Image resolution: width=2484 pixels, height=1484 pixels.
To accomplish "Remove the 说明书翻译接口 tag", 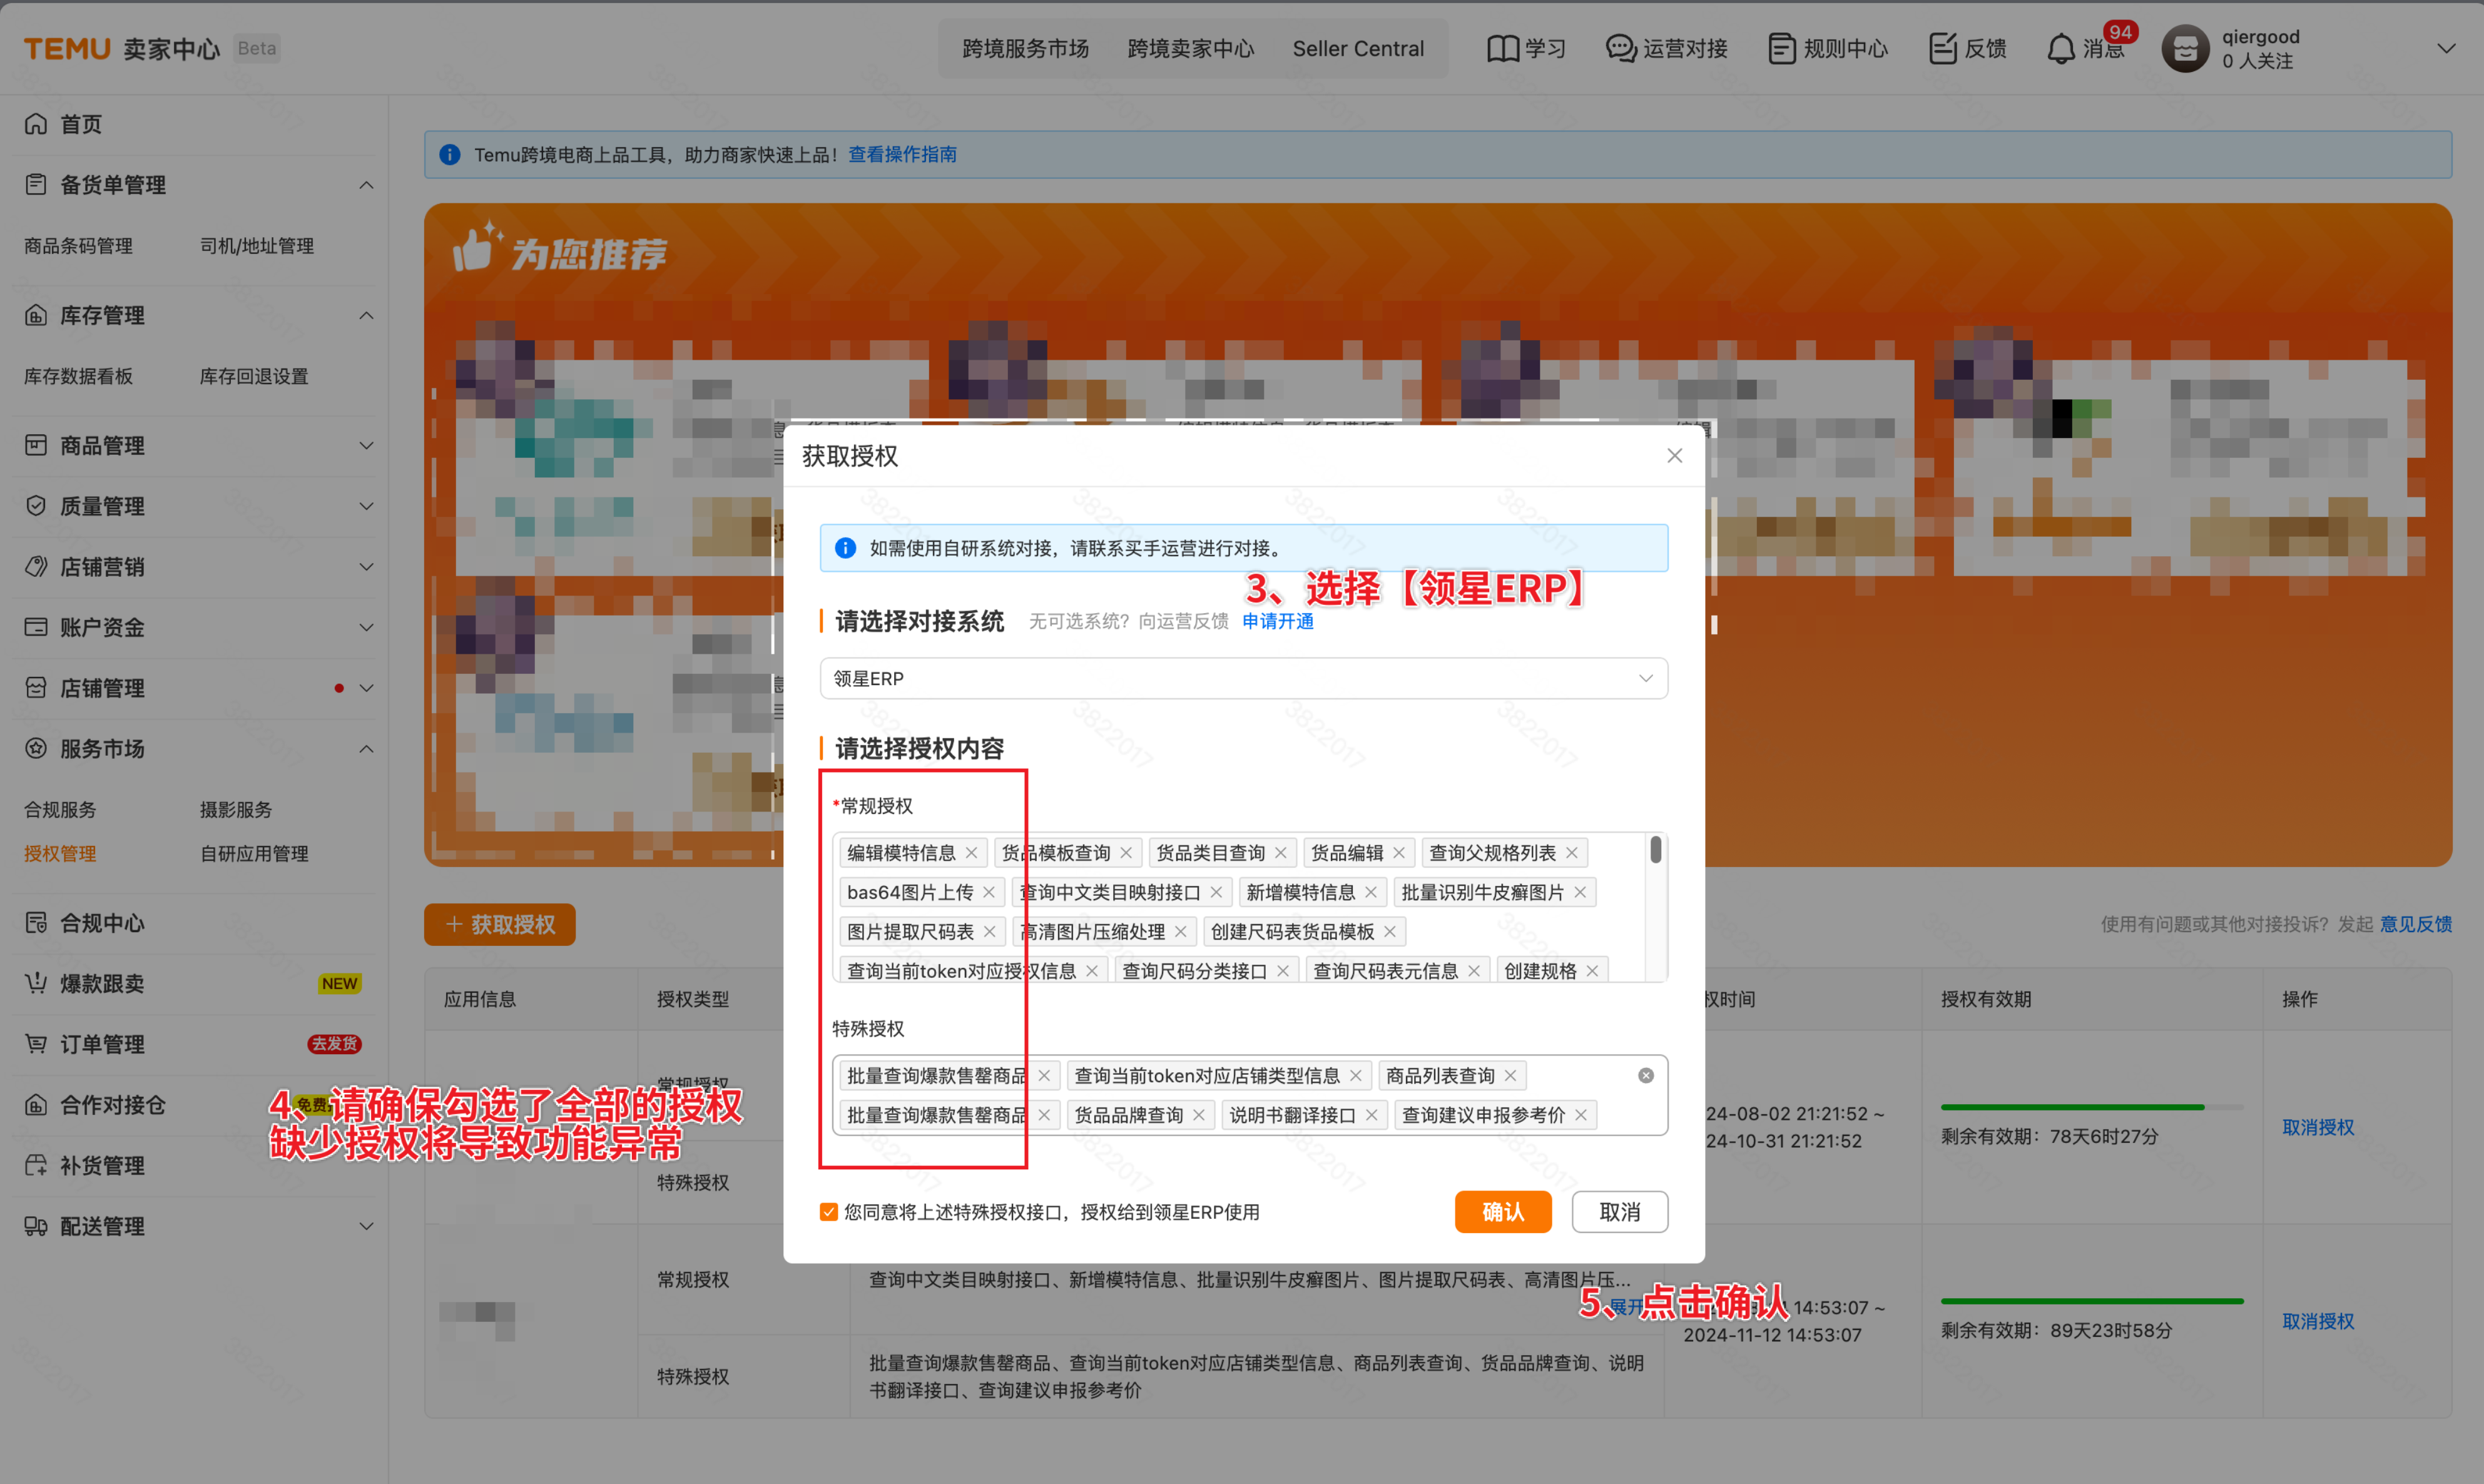I will (1372, 1115).
